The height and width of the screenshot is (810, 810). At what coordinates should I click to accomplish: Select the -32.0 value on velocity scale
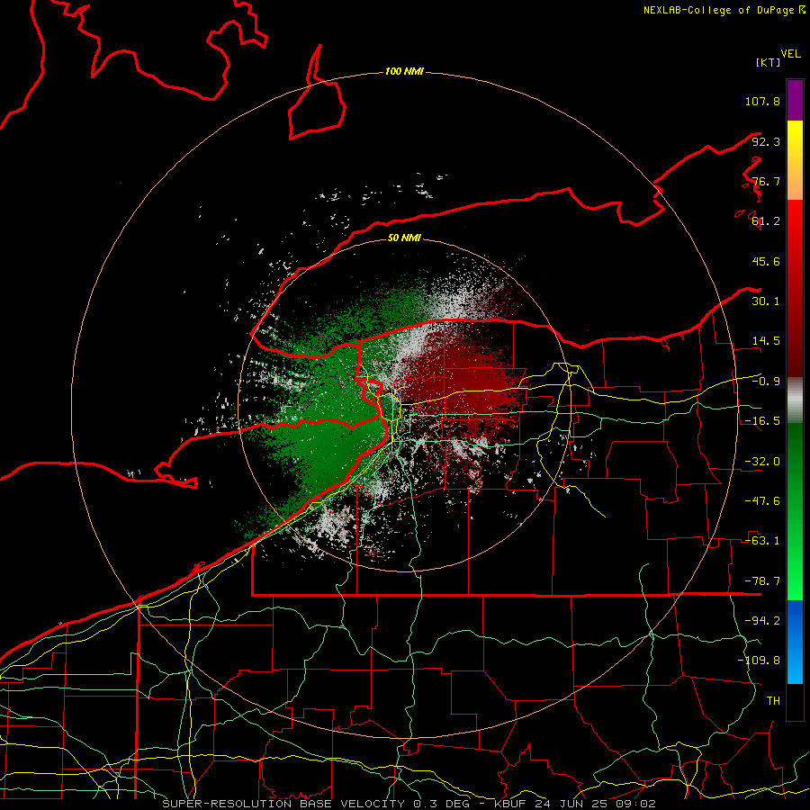coord(762,462)
